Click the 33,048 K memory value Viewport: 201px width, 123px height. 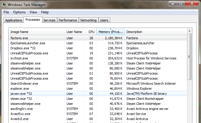pos(116,114)
